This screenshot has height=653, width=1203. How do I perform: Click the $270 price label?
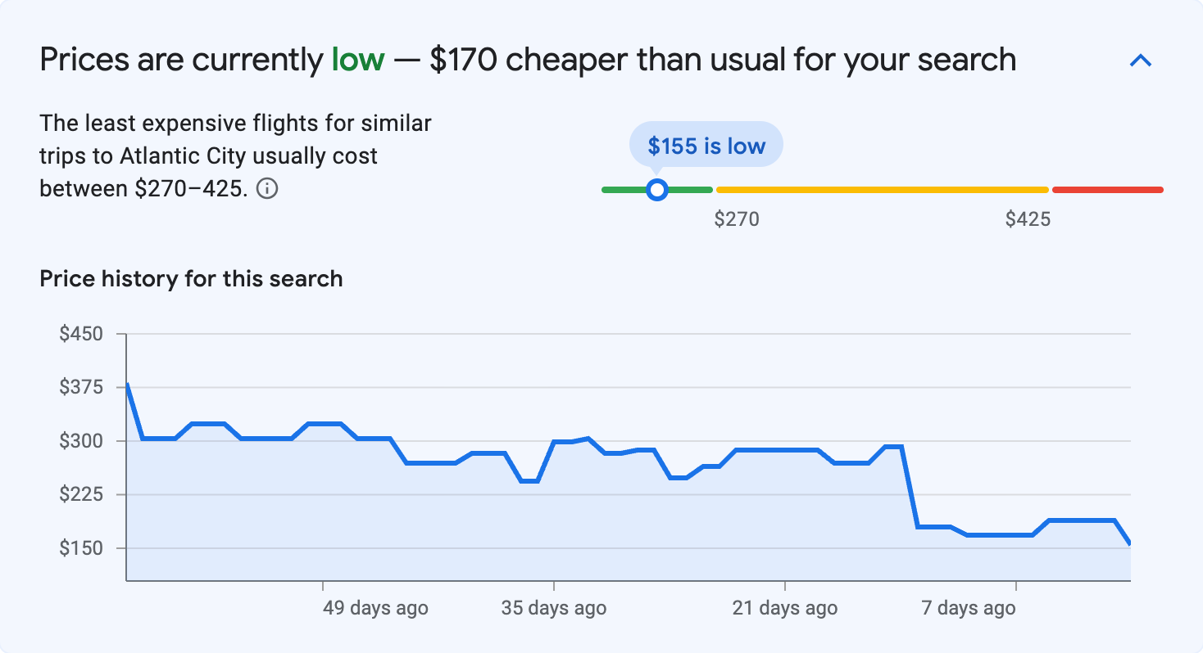pyautogui.click(x=738, y=218)
